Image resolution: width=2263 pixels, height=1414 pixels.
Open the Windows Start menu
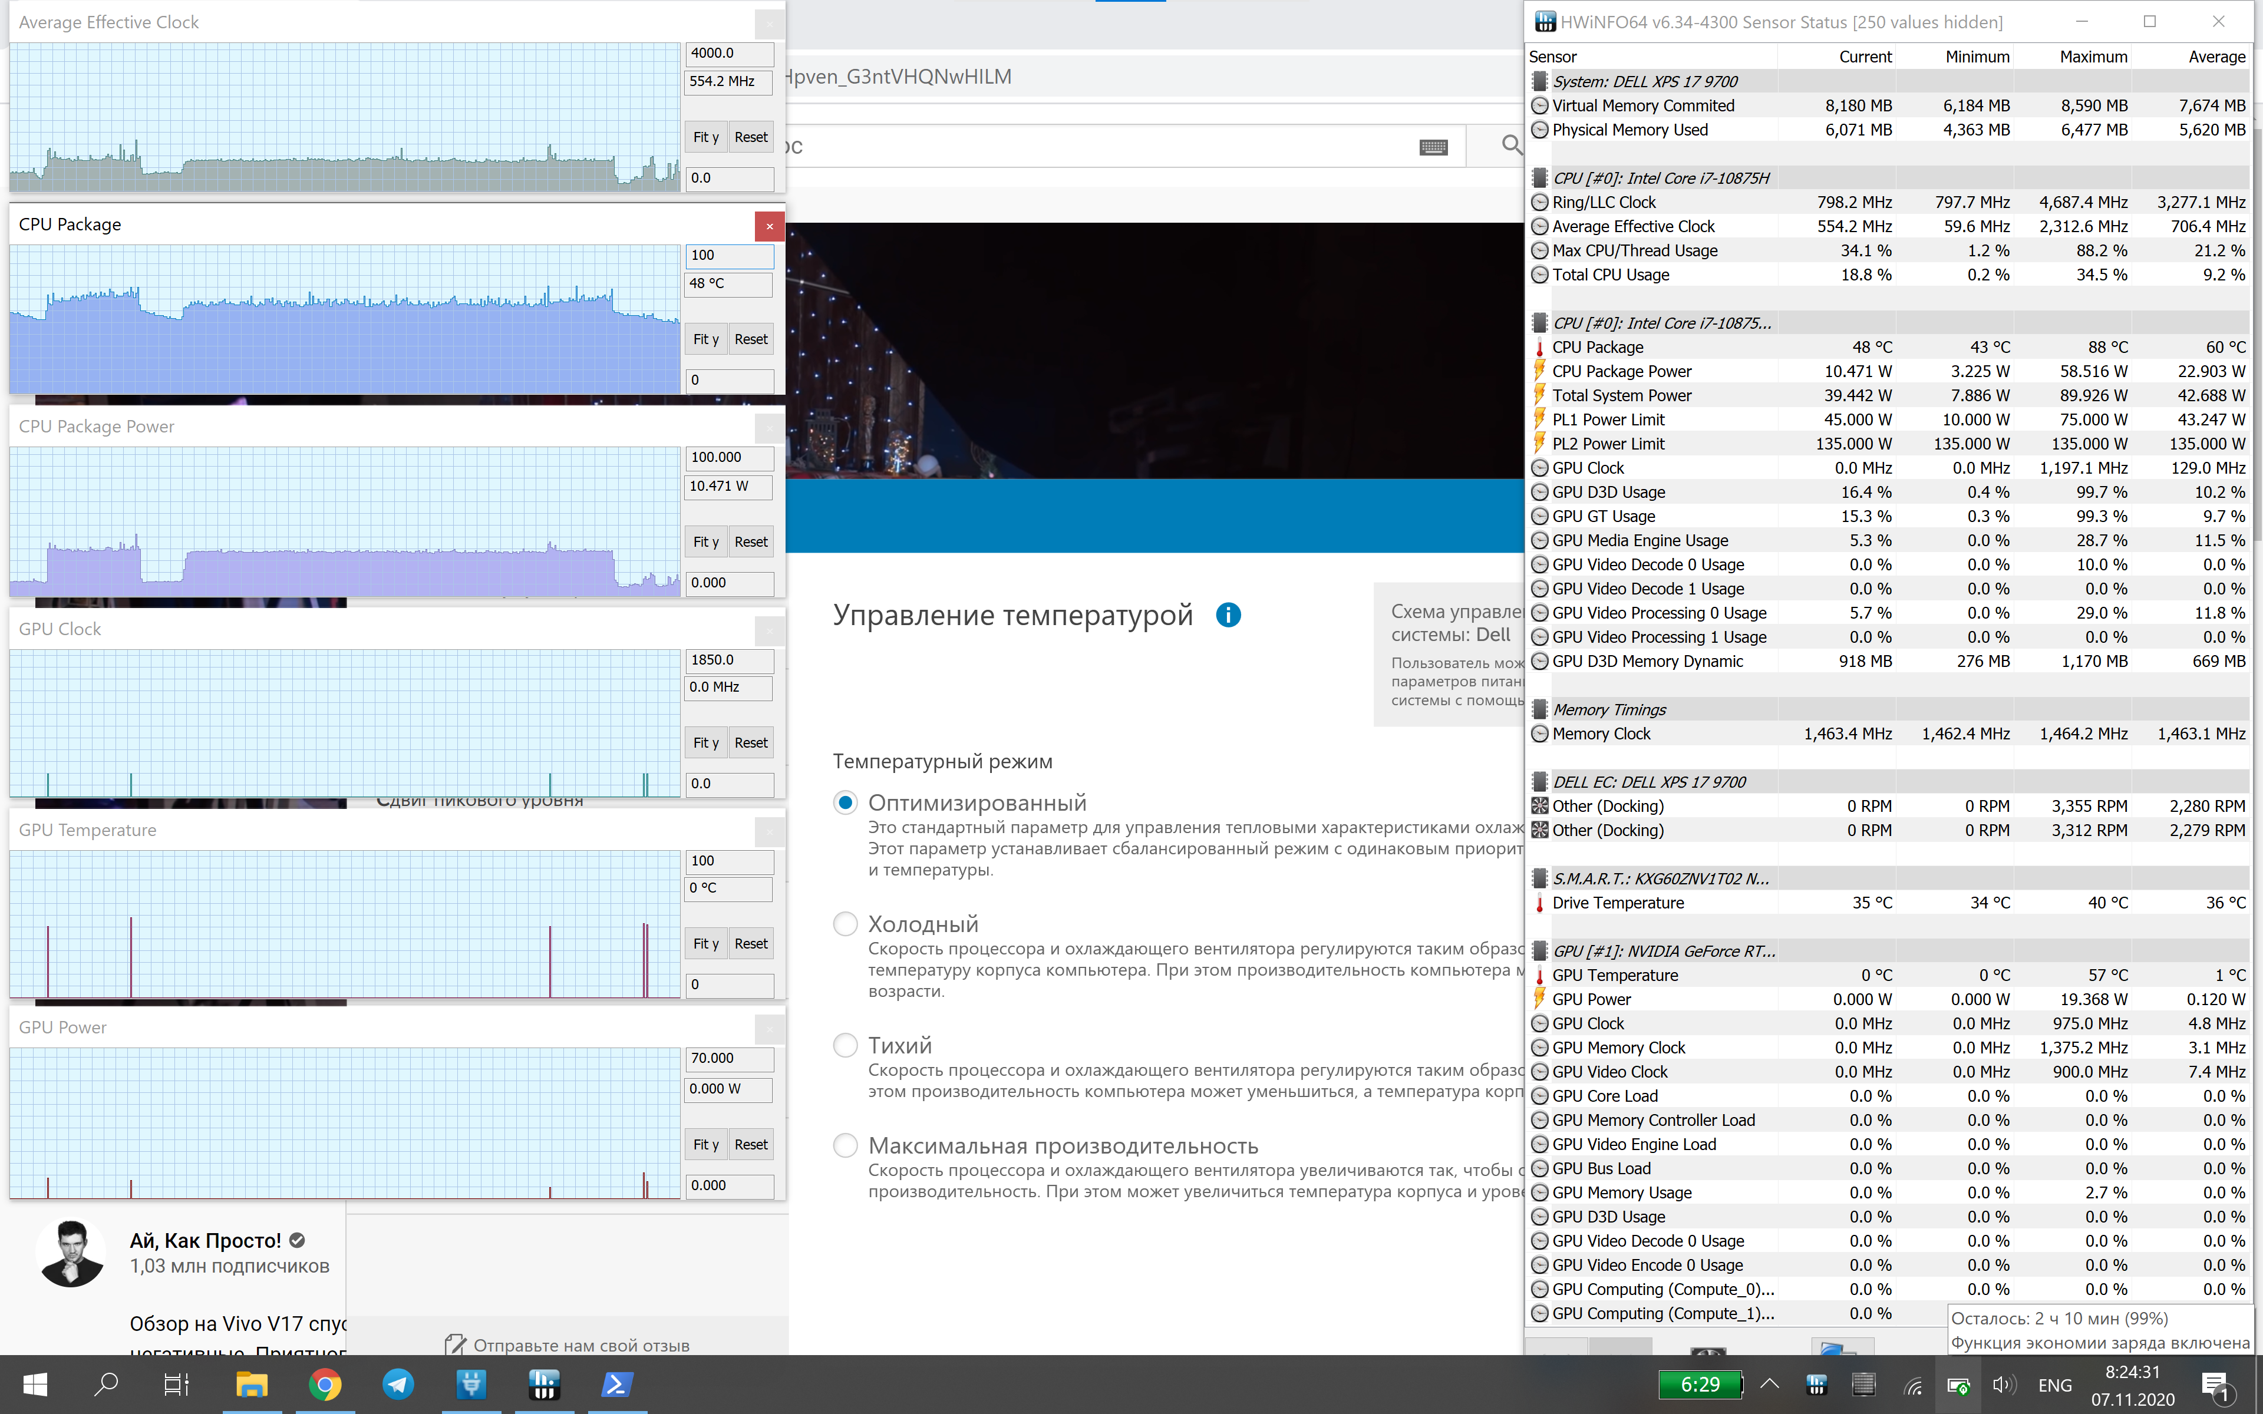(x=35, y=1385)
